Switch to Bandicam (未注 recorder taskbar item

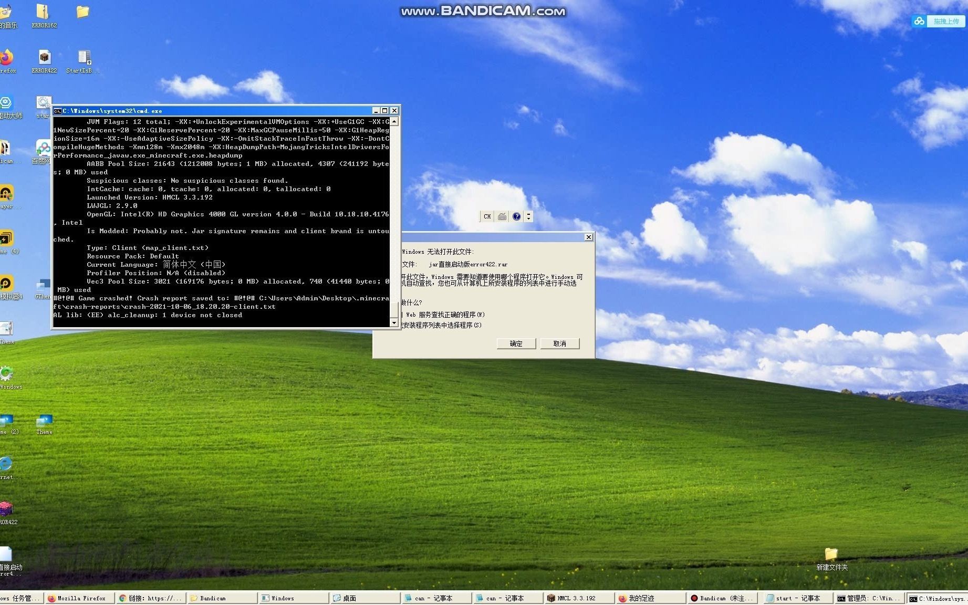coord(723,598)
